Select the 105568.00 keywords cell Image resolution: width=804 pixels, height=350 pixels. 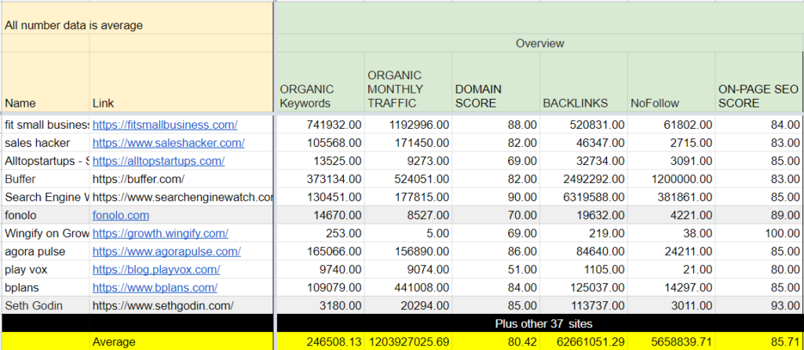point(320,143)
